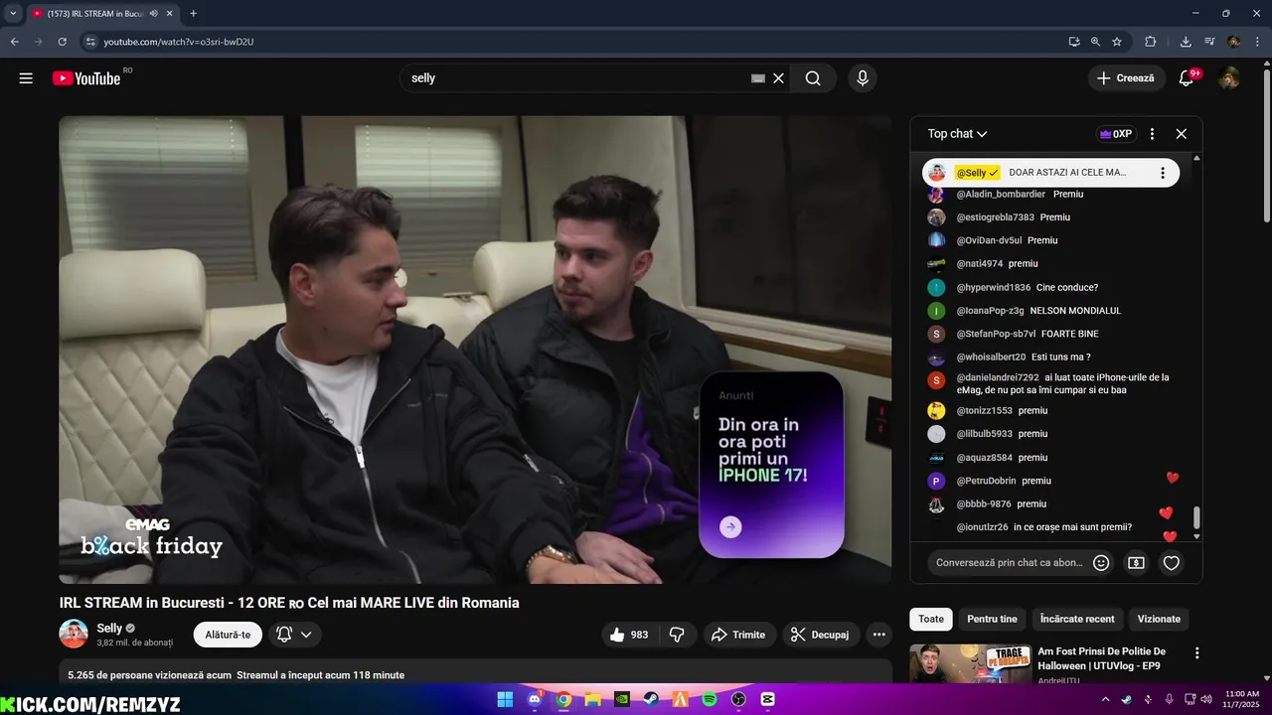Image resolution: width=1272 pixels, height=715 pixels.
Task: Start voice search with microphone icon
Action: tap(862, 78)
